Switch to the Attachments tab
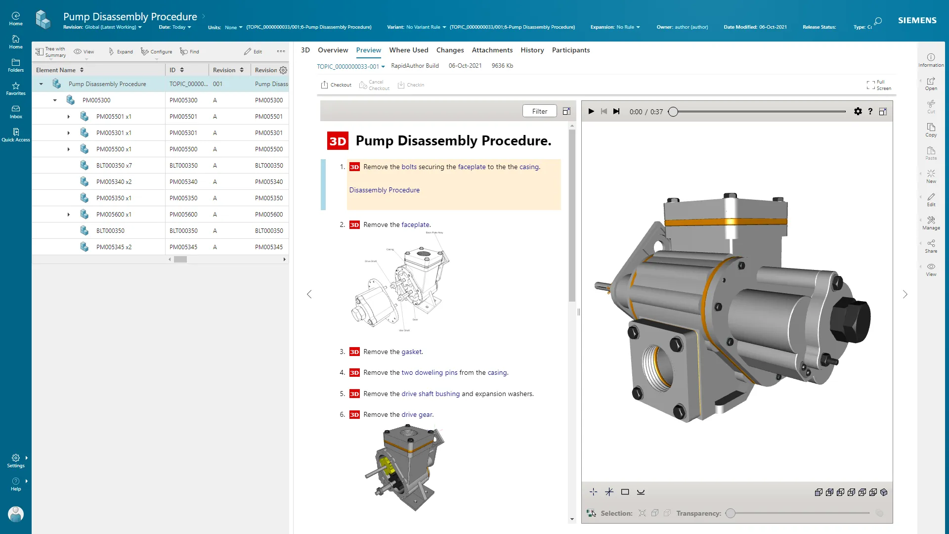Image resolution: width=949 pixels, height=534 pixels. [x=492, y=50]
